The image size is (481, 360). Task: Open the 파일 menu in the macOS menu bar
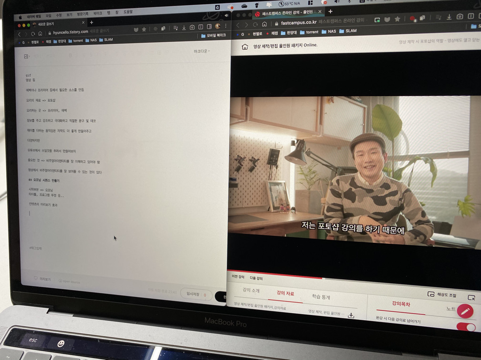pos(48,15)
